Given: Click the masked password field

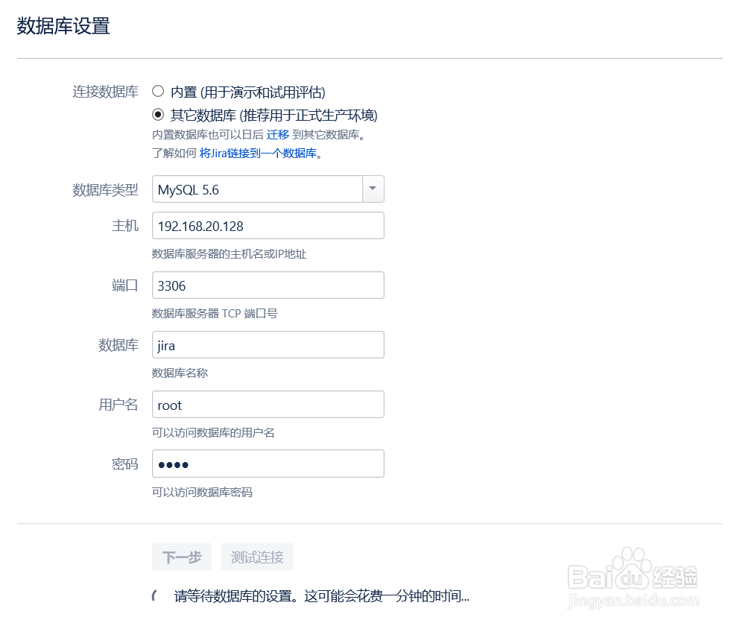Looking at the screenshot, I should [x=268, y=464].
